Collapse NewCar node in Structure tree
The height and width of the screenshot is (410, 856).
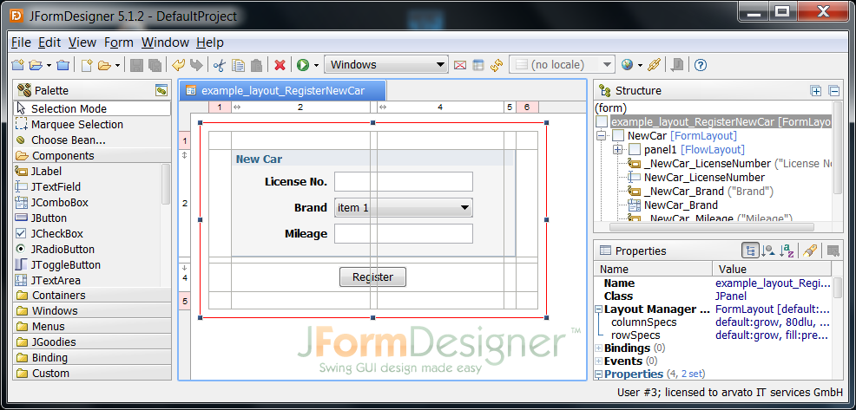coord(602,135)
